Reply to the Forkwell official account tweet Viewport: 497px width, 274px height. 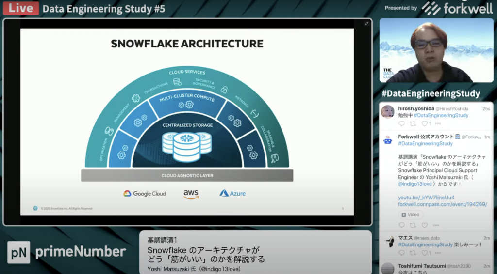pos(401,225)
